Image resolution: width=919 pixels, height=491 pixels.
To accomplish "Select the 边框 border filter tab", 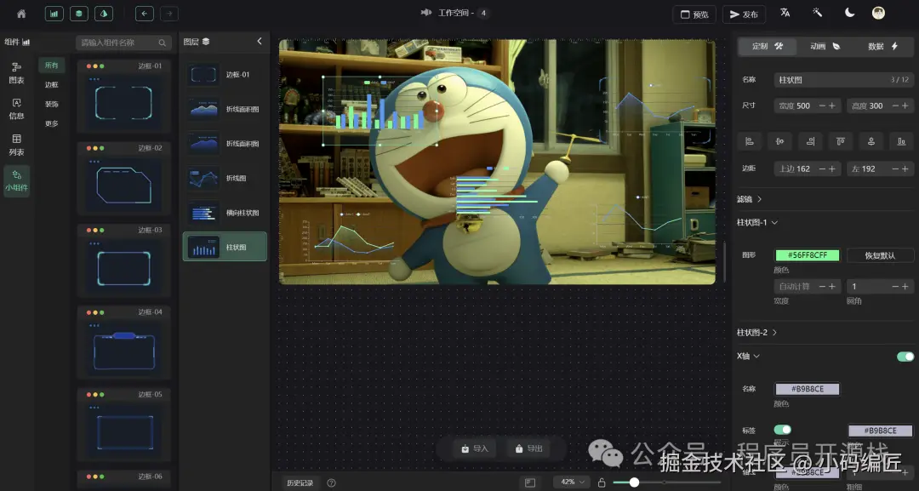I will point(52,85).
